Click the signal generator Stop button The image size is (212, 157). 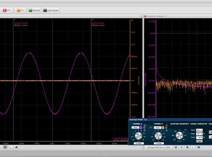pos(199,141)
